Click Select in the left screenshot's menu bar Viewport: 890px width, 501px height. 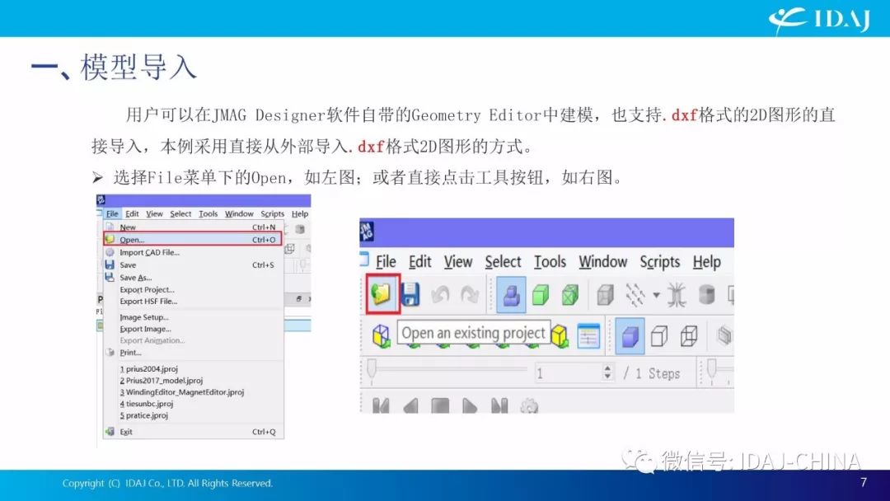click(180, 214)
